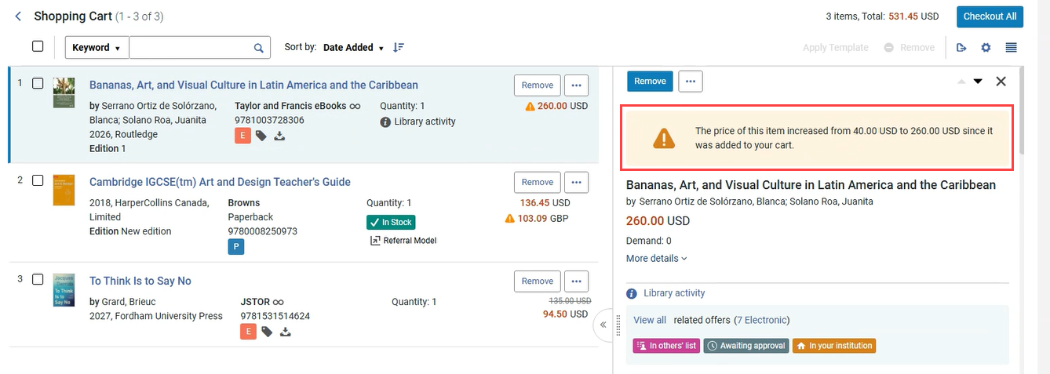Screen dimensions: 1050x374
Task: Open the Date Added sort dropdown
Action: [353, 47]
